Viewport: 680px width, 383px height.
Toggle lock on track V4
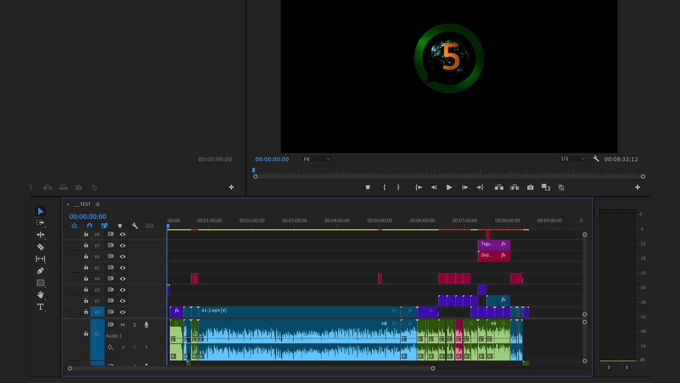(86, 279)
